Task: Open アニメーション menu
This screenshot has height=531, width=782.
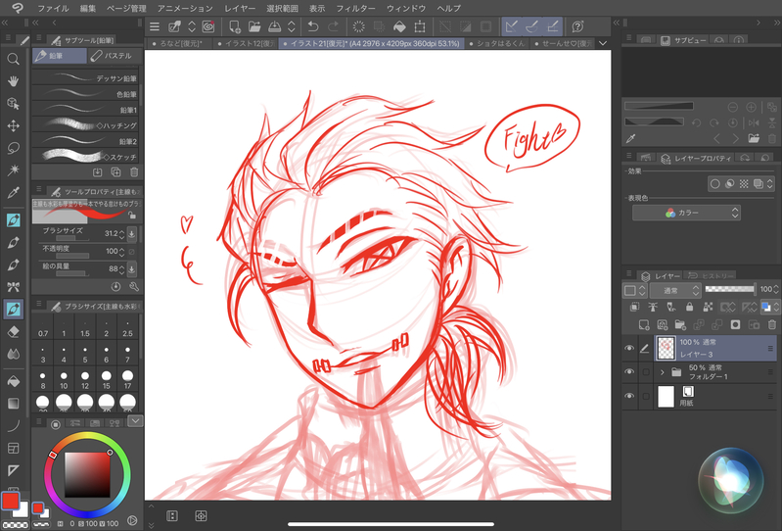Action: (x=185, y=8)
